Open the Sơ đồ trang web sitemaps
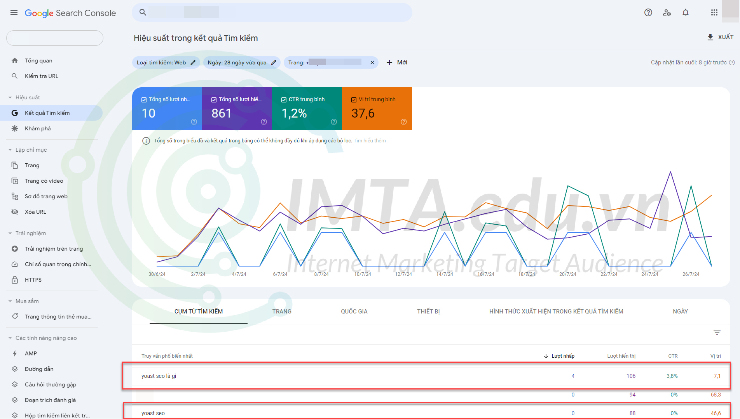The image size is (740, 419). coord(46,196)
